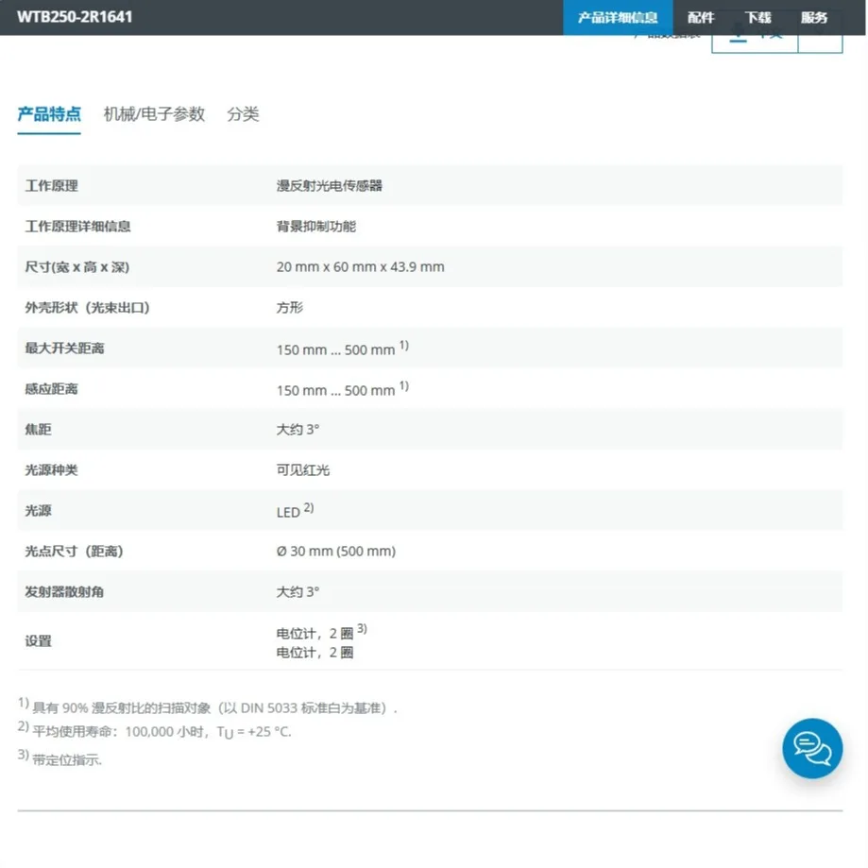Viewport: 868px width, 868px height.
Task: Click the value Ø 30 mm (500 mm)
Action: [x=336, y=551]
